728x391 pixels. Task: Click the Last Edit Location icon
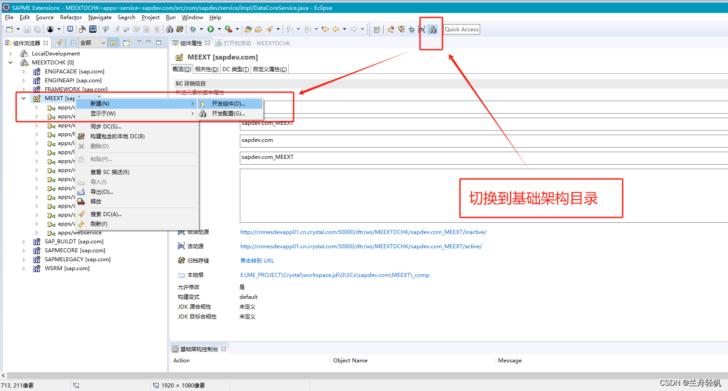click(325, 29)
